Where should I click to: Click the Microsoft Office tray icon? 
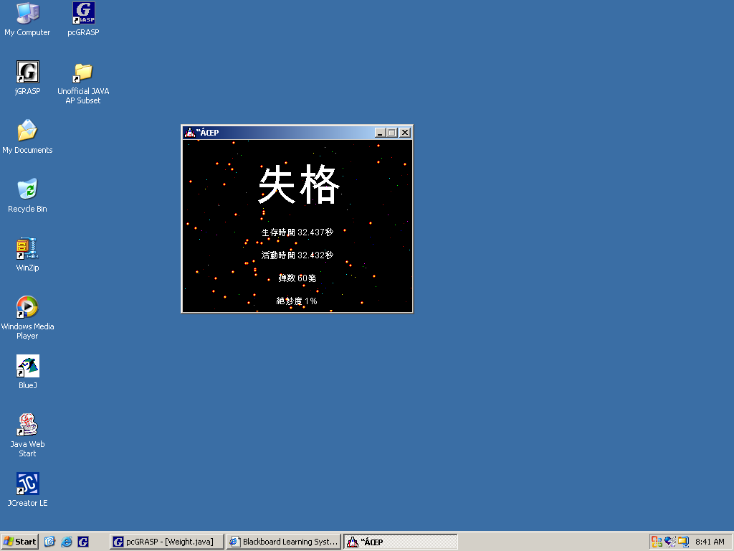657,542
